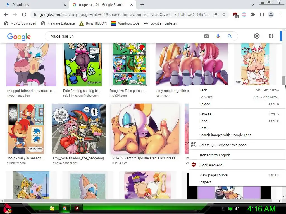
Task: Expand the tab search dropdown chevron
Action: pos(252,5)
